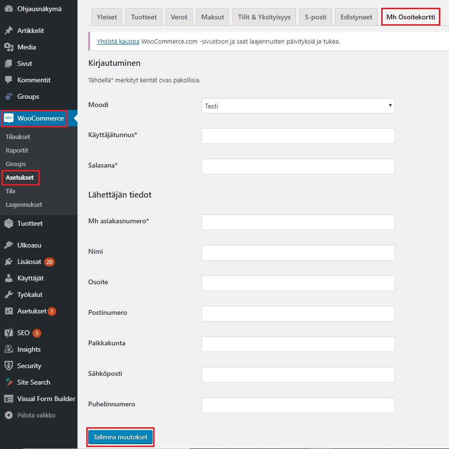Click the SEO 3 notifications badge
Screen dimensions: 449x449
[37, 333]
